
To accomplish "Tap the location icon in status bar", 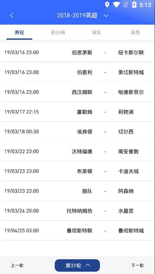I will click(107, 5).
